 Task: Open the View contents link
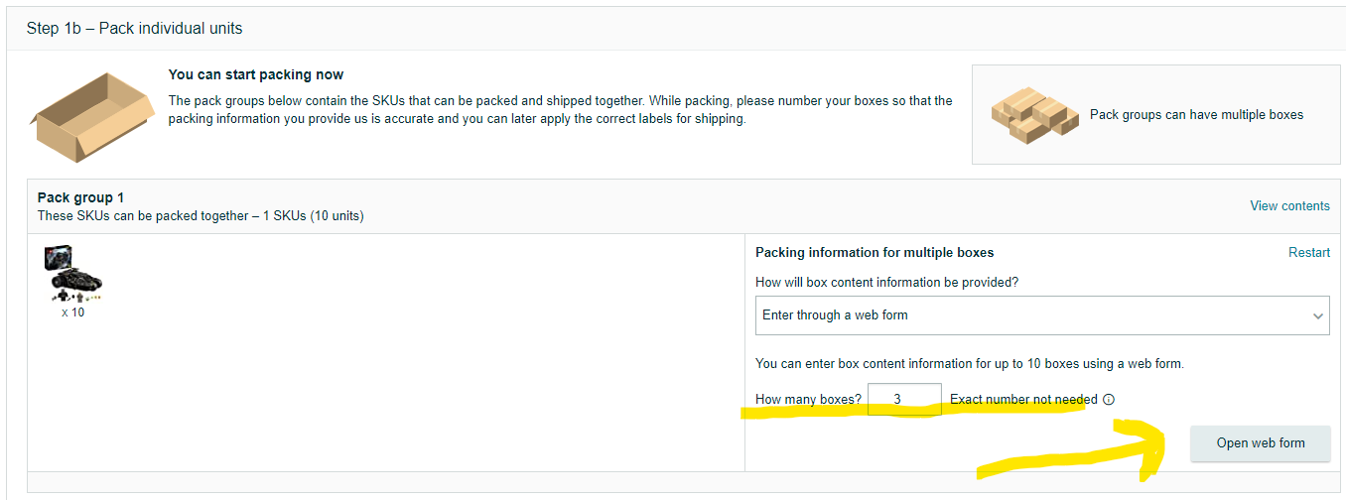tap(1289, 206)
